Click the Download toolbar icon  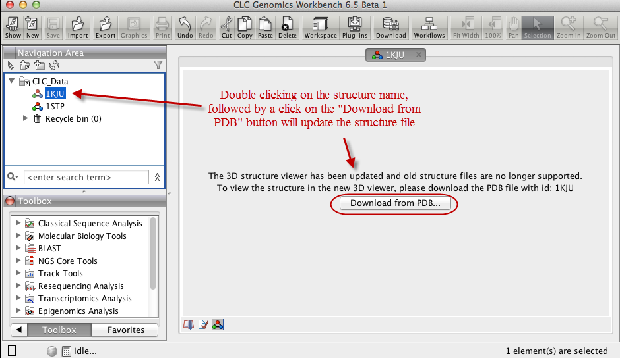[391, 27]
